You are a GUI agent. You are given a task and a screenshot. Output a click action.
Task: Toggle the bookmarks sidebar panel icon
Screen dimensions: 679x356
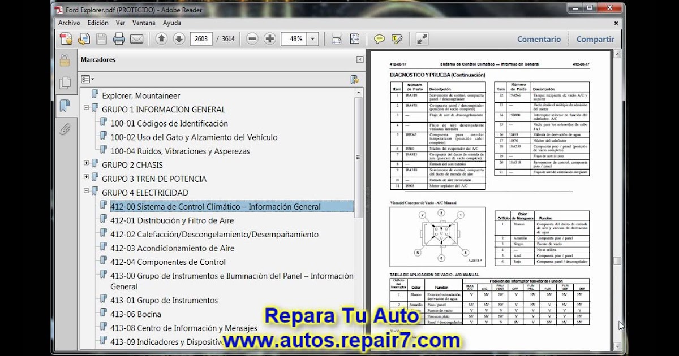65,106
